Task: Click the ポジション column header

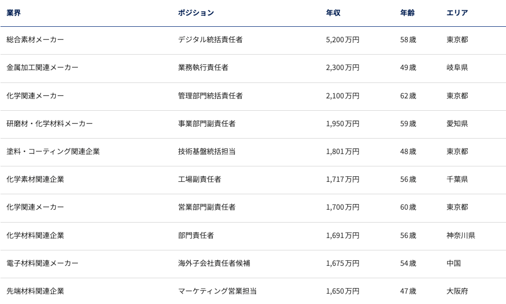Action: tap(196, 13)
